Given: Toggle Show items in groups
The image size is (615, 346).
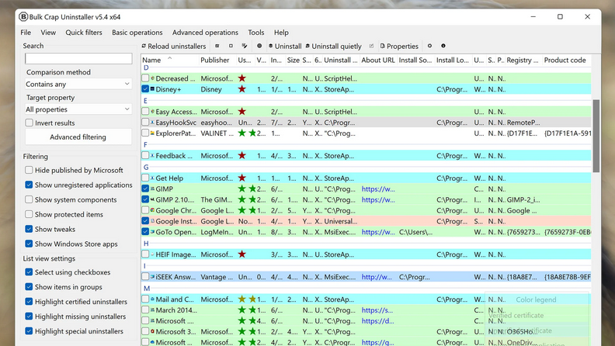Looking at the screenshot, I should coord(29,287).
